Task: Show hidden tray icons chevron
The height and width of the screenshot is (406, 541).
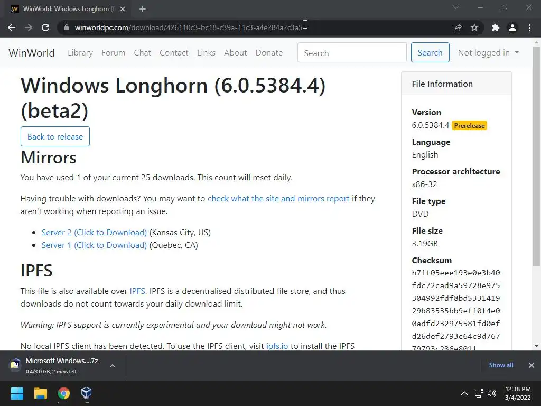Action: pos(464,393)
